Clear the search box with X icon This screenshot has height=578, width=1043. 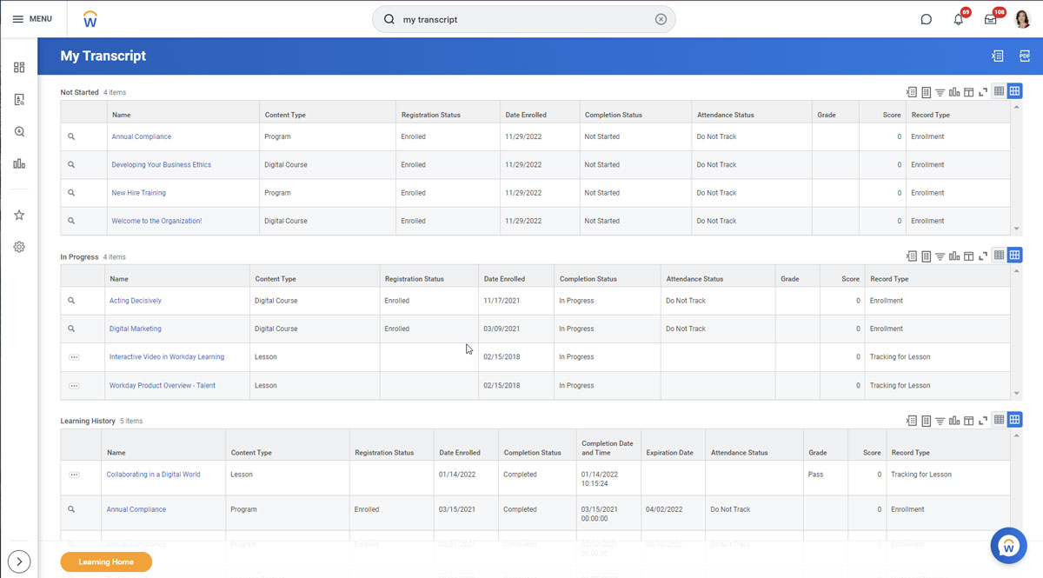click(x=661, y=19)
